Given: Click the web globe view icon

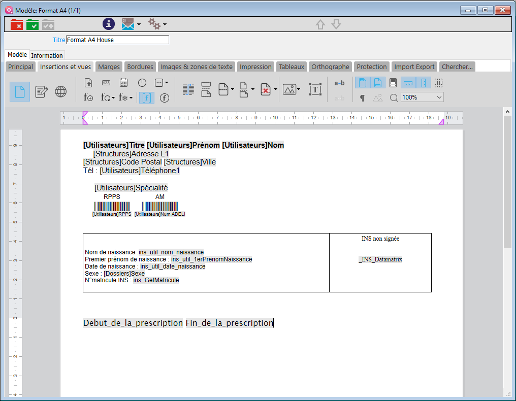Looking at the screenshot, I should pos(61,91).
